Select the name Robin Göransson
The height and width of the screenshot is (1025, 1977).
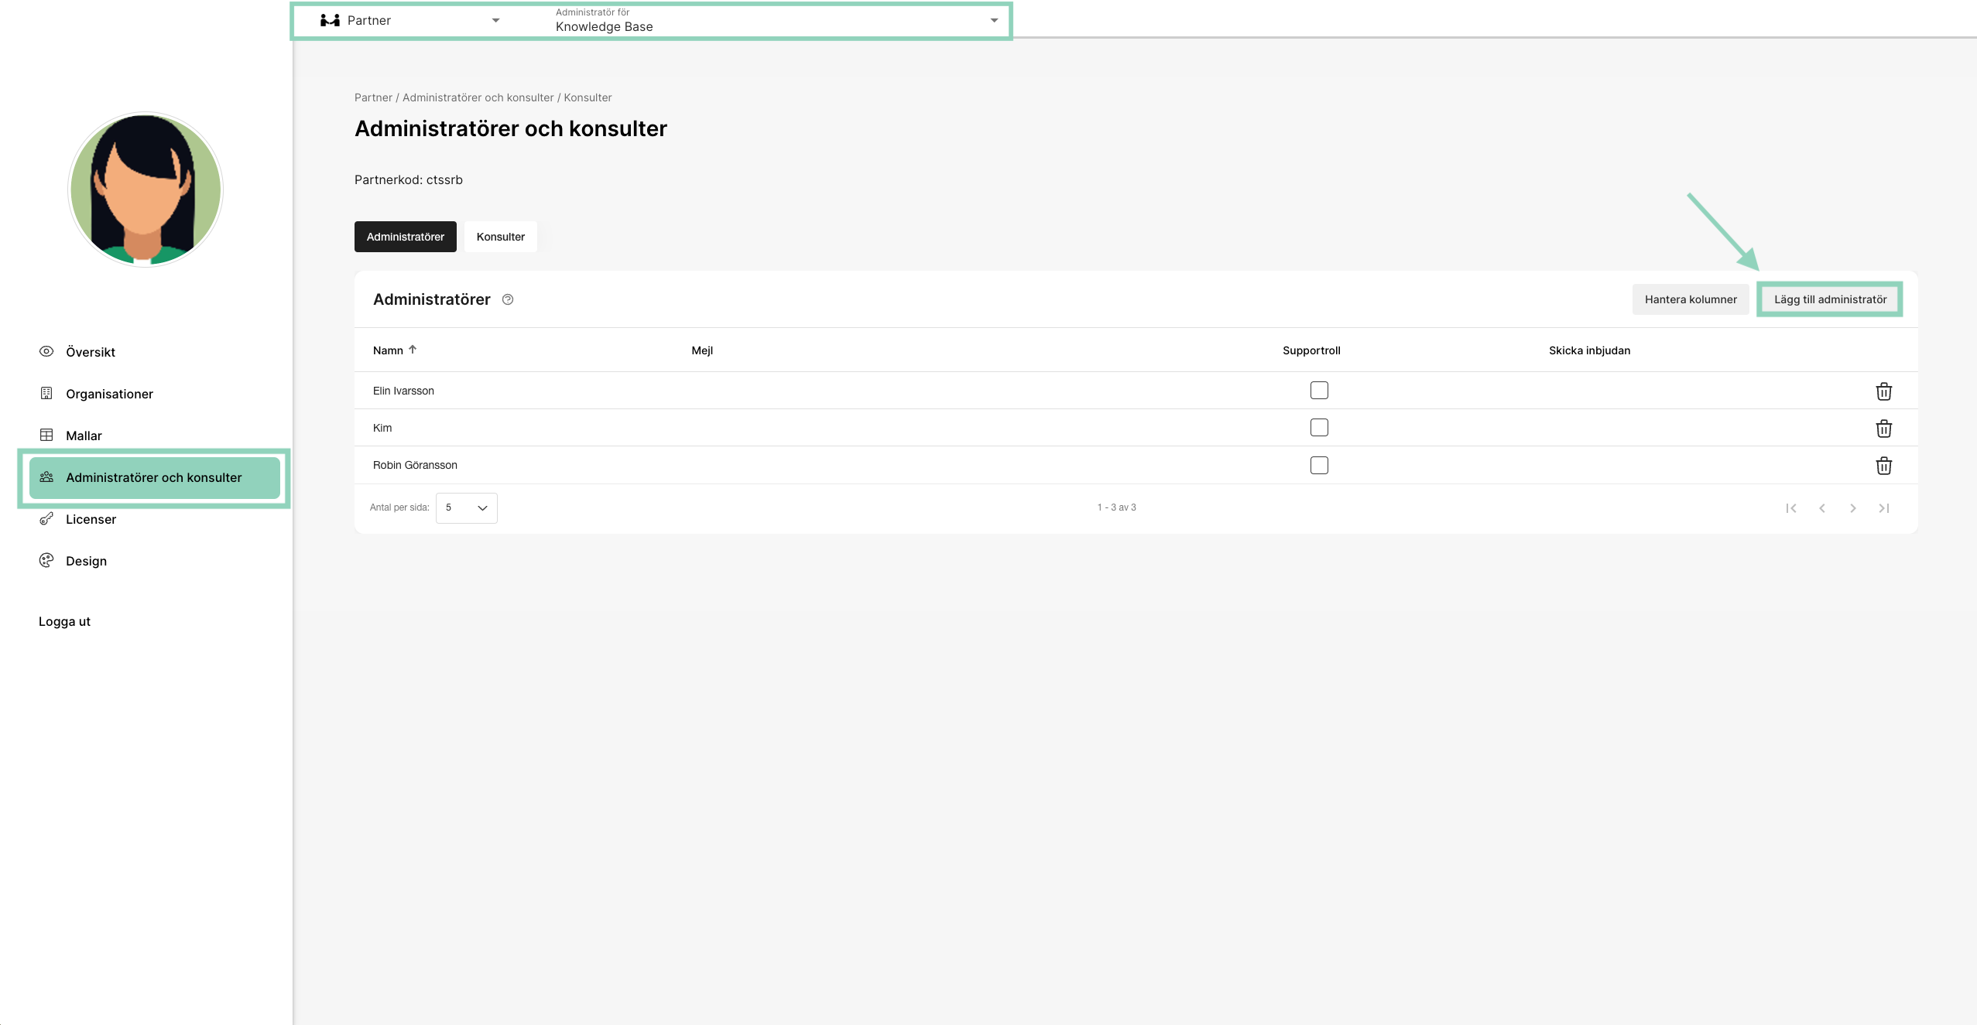pos(415,465)
